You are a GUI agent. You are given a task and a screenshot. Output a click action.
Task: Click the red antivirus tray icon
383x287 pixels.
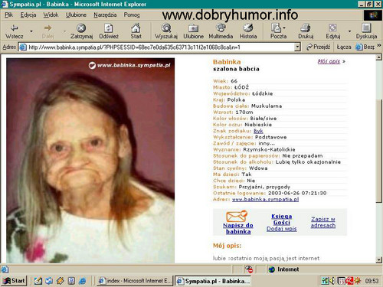coord(349,281)
